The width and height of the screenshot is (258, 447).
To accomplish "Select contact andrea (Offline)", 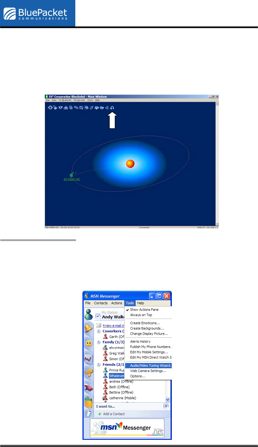I will (x=118, y=381).
